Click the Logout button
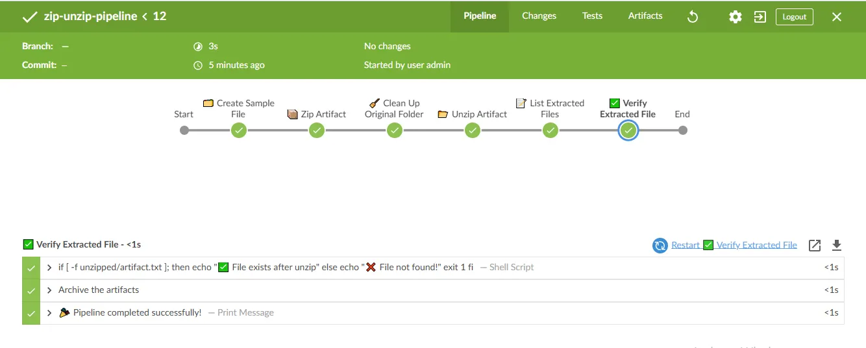The width and height of the screenshot is (866, 348). click(x=794, y=17)
